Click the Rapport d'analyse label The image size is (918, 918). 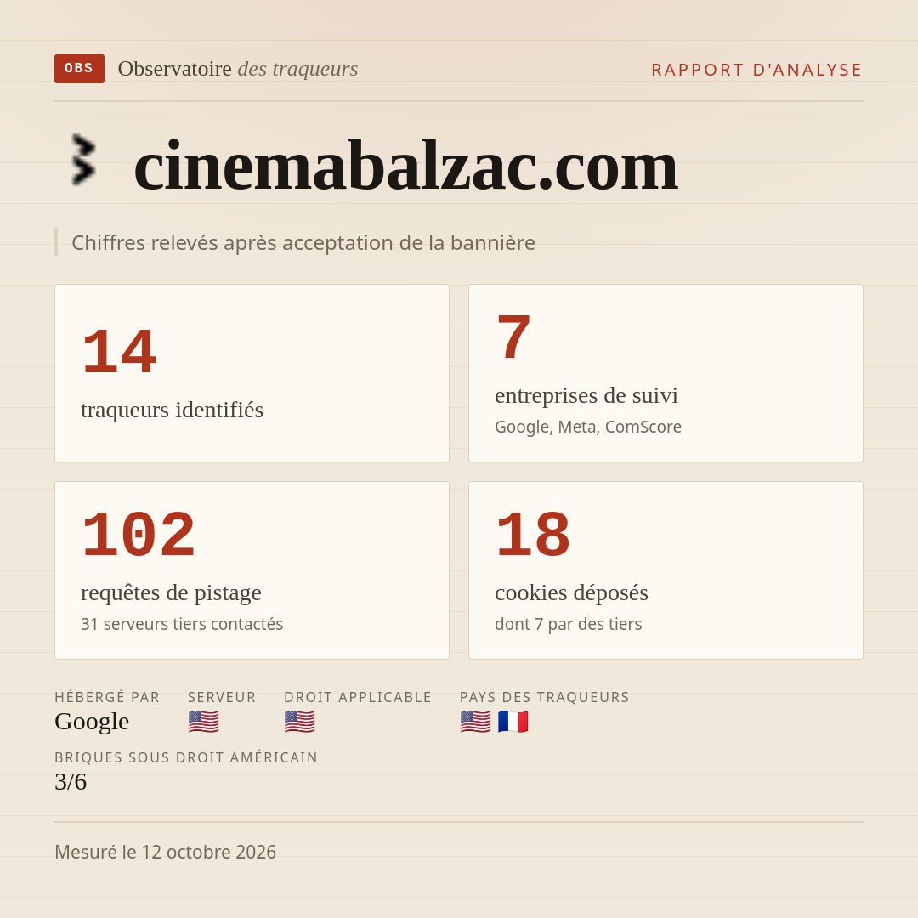click(x=757, y=70)
